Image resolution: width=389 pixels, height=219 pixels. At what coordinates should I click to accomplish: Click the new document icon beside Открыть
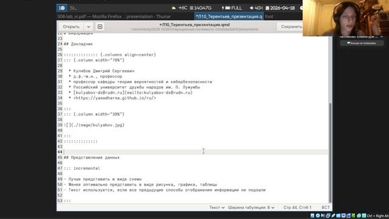pos(100,27)
